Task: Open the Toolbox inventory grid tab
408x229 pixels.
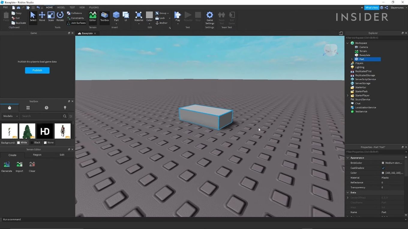Action: click(28, 108)
